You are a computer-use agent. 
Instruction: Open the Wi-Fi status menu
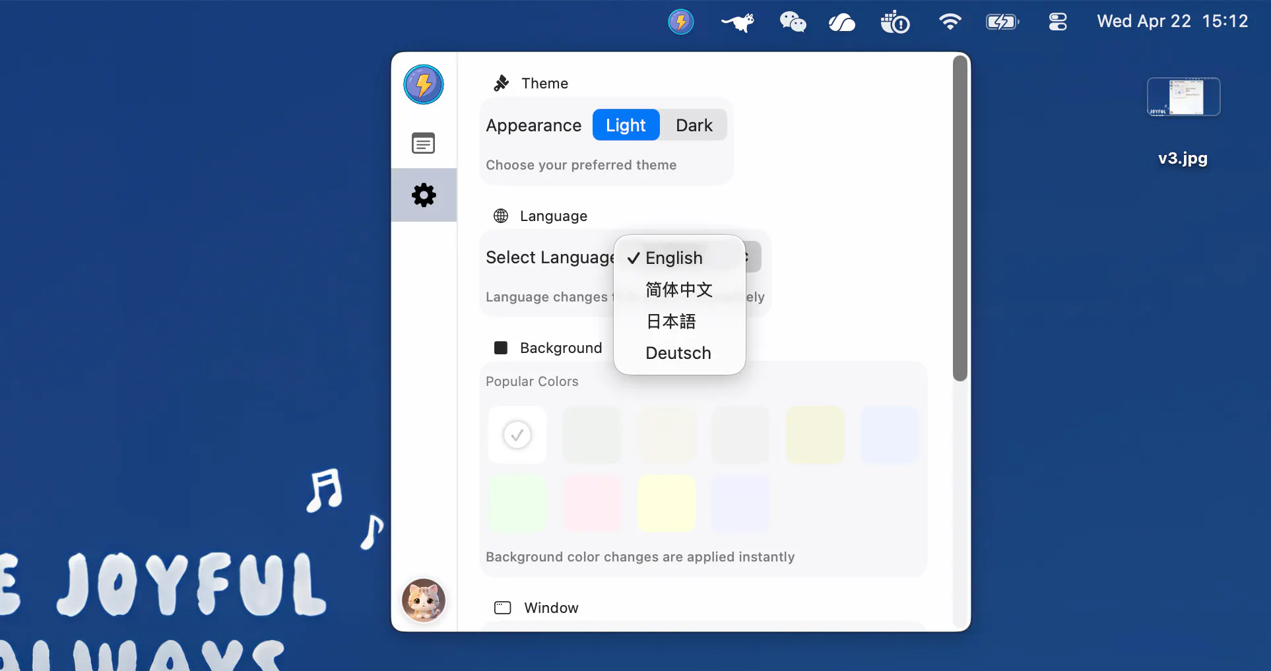pos(950,22)
